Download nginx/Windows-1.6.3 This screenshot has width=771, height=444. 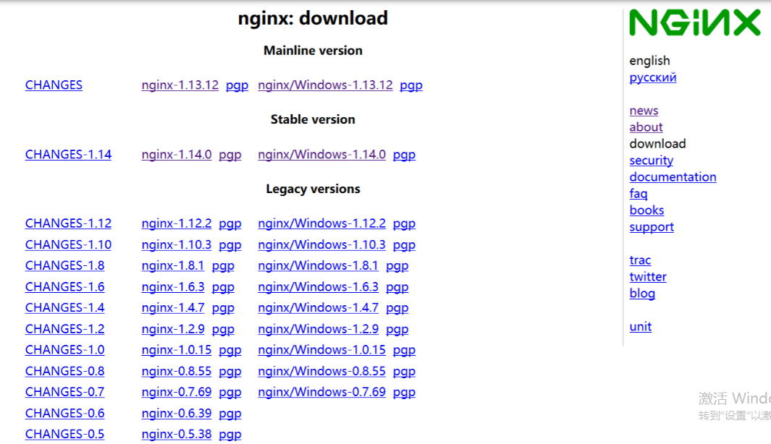[318, 286]
